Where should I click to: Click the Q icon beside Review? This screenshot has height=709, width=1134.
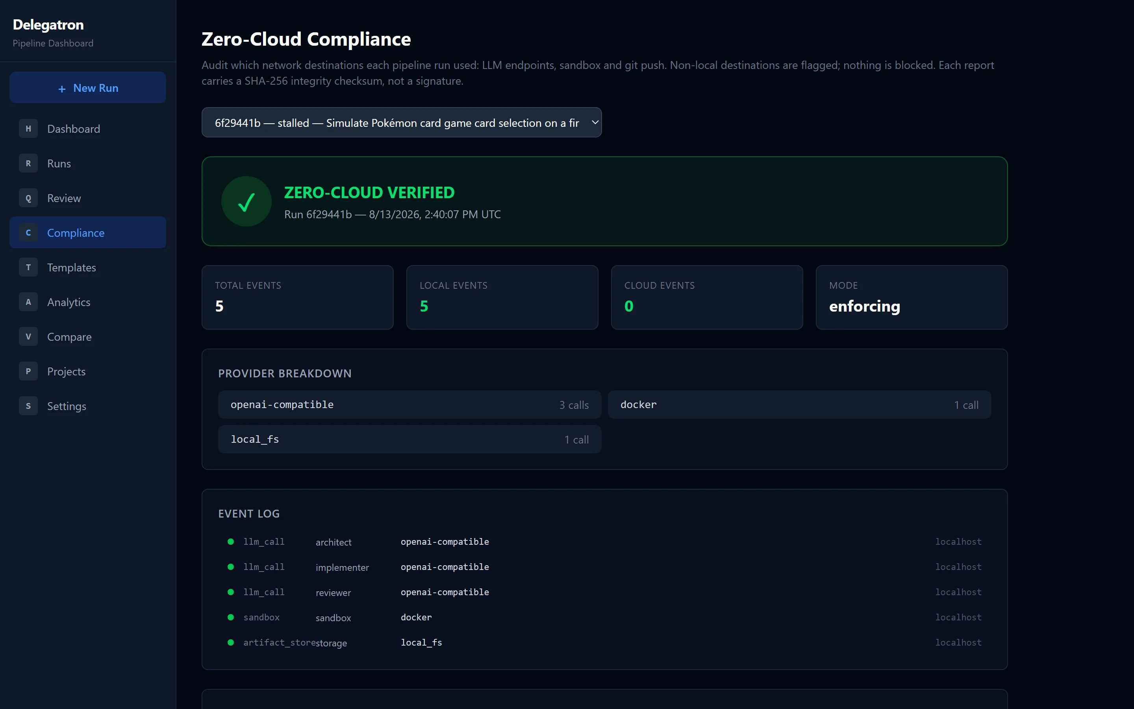pyautogui.click(x=28, y=198)
